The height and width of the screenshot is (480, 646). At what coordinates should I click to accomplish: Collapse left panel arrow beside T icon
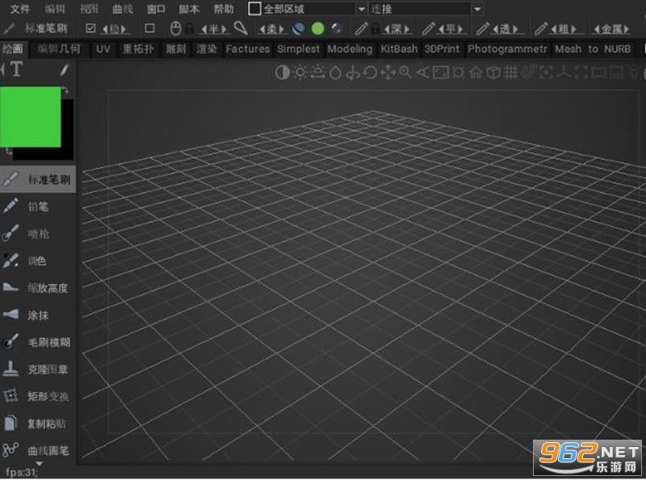coord(3,69)
